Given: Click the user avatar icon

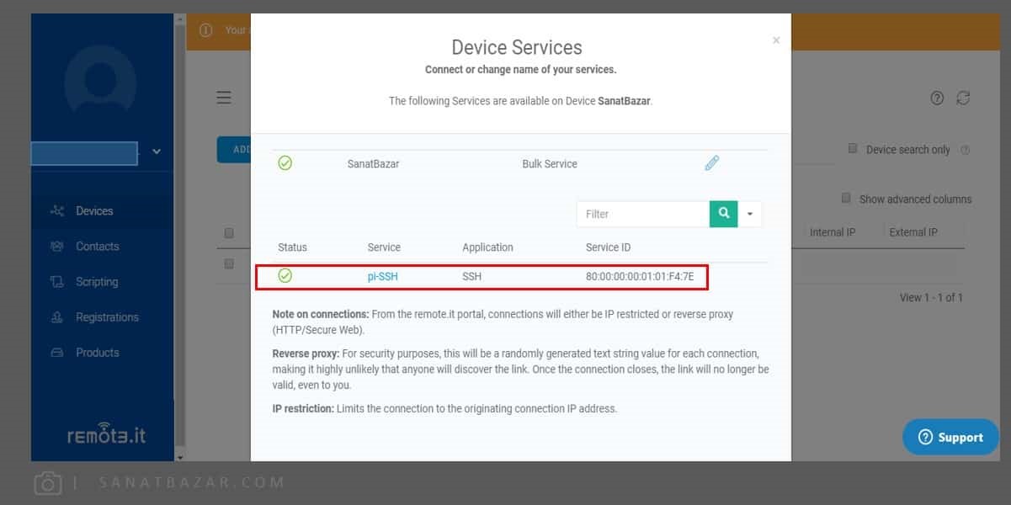Looking at the screenshot, I should (101, 82).
